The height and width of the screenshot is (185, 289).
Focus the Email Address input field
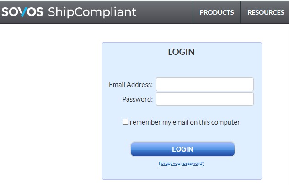pos(205,84)
